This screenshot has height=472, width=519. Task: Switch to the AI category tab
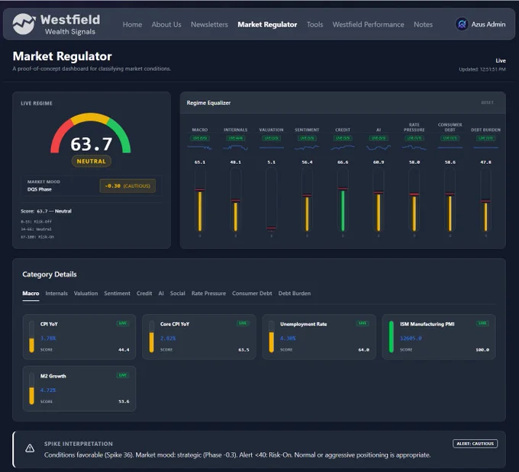pos(161,294)
